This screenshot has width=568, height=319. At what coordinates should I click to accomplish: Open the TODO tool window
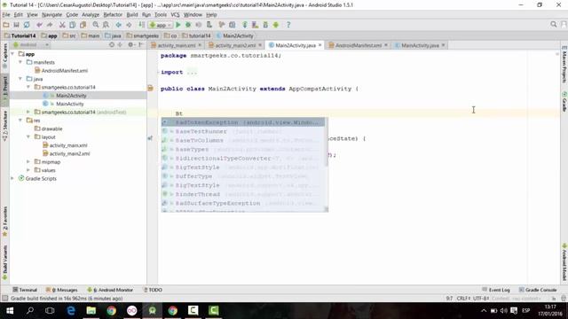tap(153, 290)
